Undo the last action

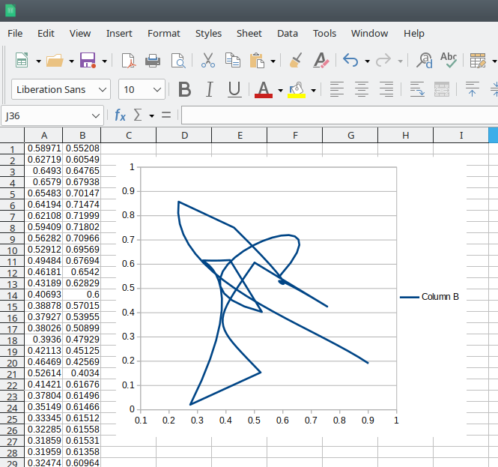coord(350,61)
